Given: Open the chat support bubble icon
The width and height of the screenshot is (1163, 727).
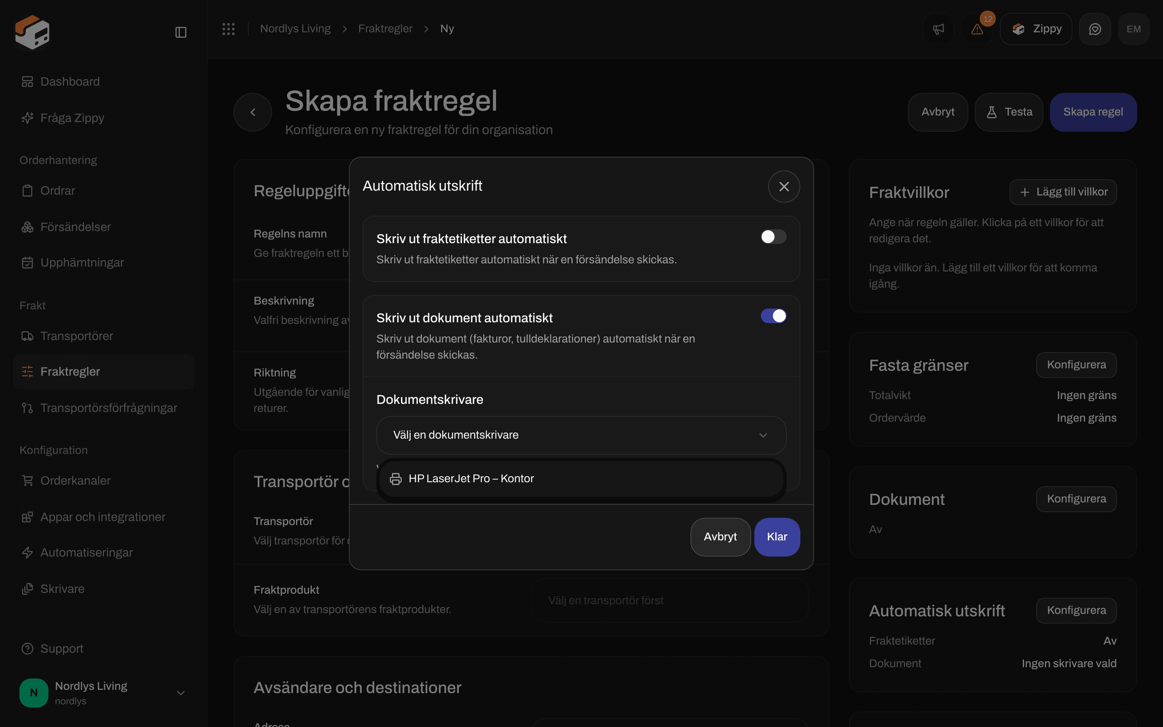Looking at the screenshot, I should (x=1095, y=29).
